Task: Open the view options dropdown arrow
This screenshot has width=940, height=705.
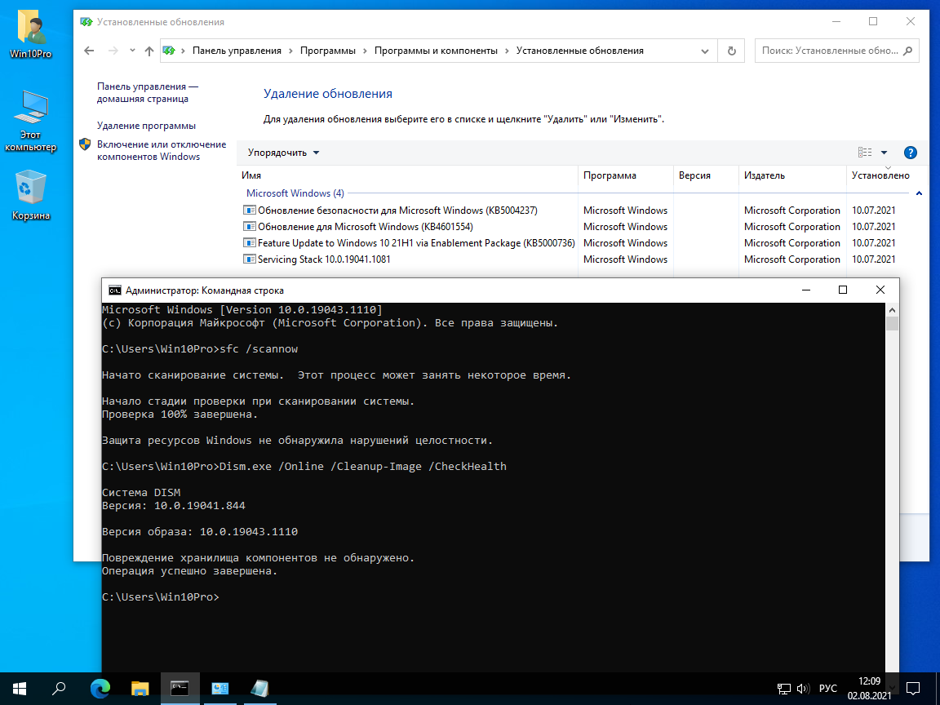Action: [x=884, y=153]
